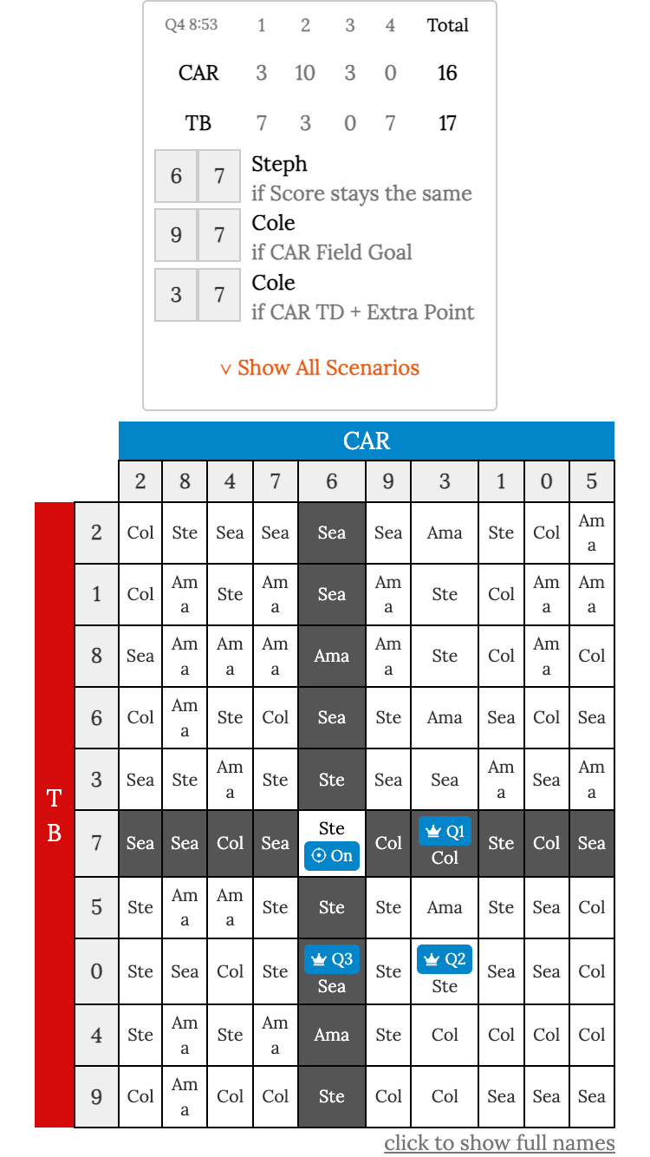Toggle the Q3 winner square selection
This screenshot has height=1157, width=650.
(x=332, y=971)
